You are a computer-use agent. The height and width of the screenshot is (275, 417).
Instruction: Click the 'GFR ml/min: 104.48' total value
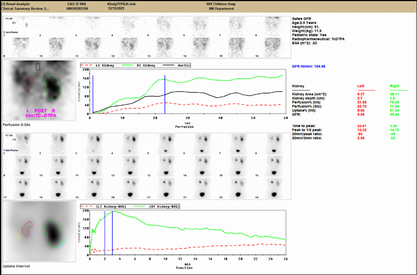[x=309, y=66]
